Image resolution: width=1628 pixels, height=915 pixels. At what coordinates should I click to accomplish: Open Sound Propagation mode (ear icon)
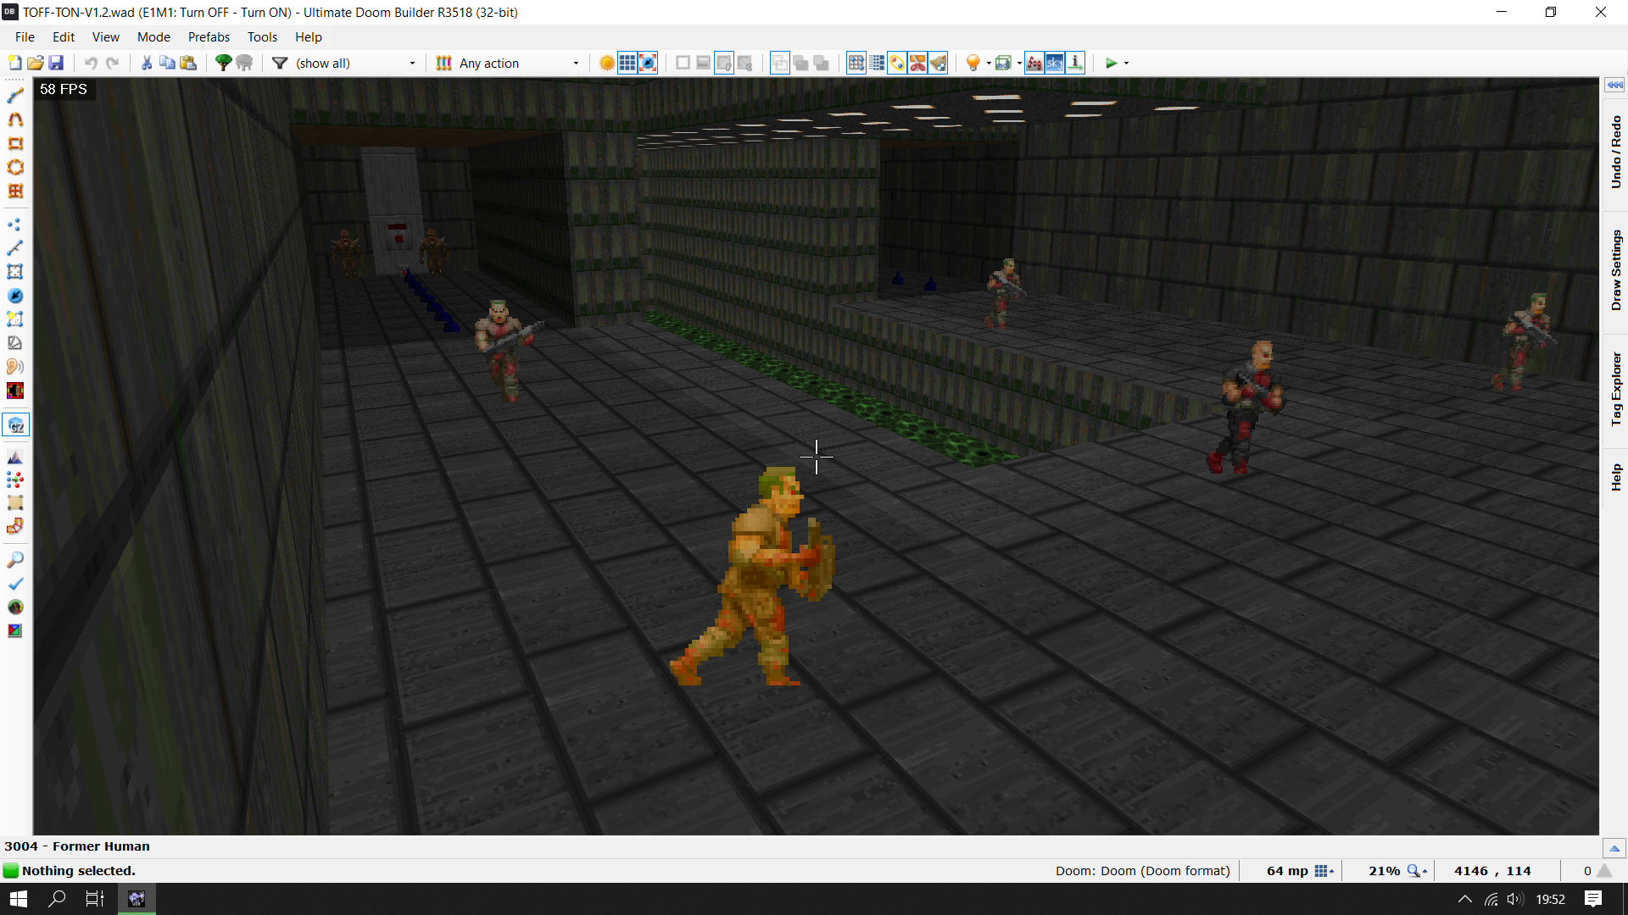coord(15,367)
